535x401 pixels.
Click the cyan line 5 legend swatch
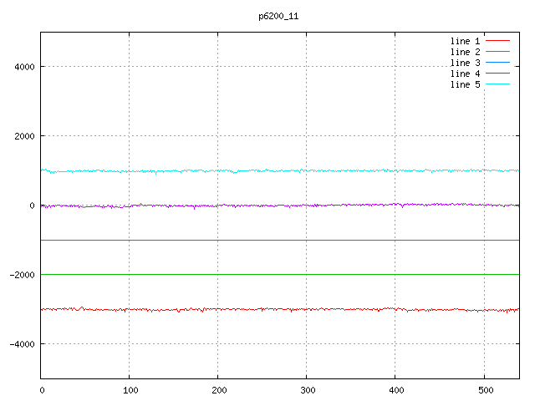[x=497, y=84]
